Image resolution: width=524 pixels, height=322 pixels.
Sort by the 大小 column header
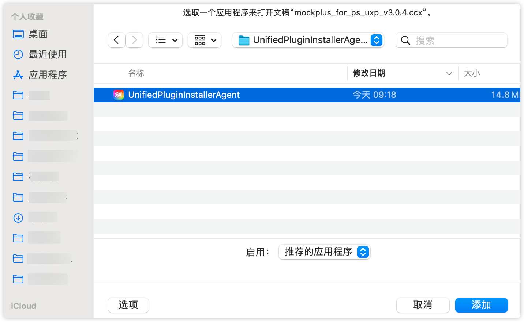pyautogui.click(x=472, y=73)
